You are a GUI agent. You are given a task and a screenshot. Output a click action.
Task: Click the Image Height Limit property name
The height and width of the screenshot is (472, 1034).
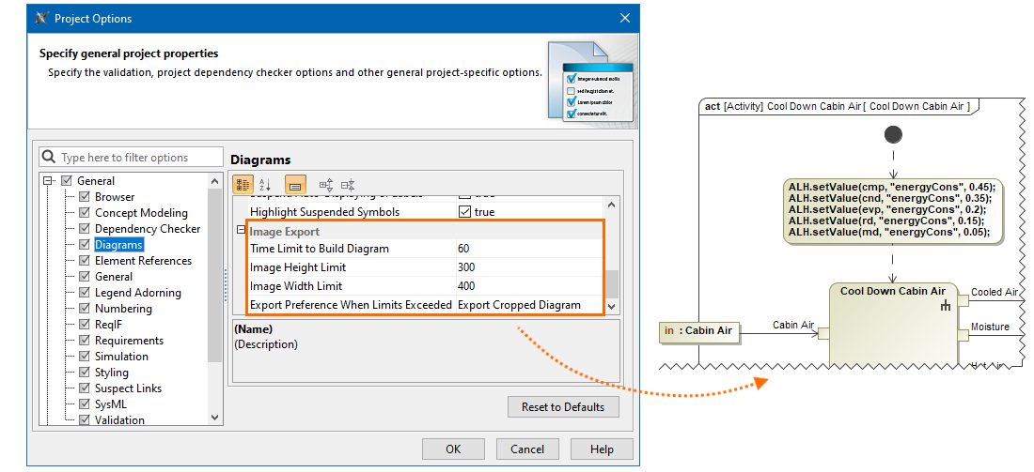point(298,267)
